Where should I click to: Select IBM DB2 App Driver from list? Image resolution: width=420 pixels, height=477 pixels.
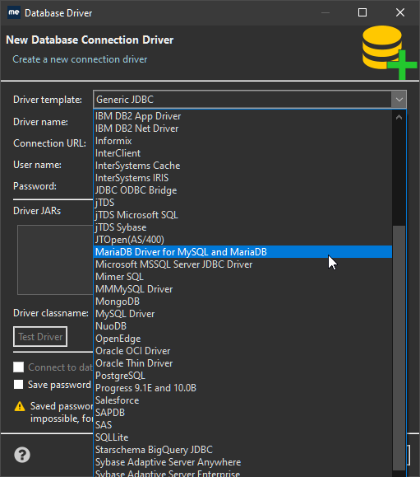pyautogui.click(x=242, y=116)
